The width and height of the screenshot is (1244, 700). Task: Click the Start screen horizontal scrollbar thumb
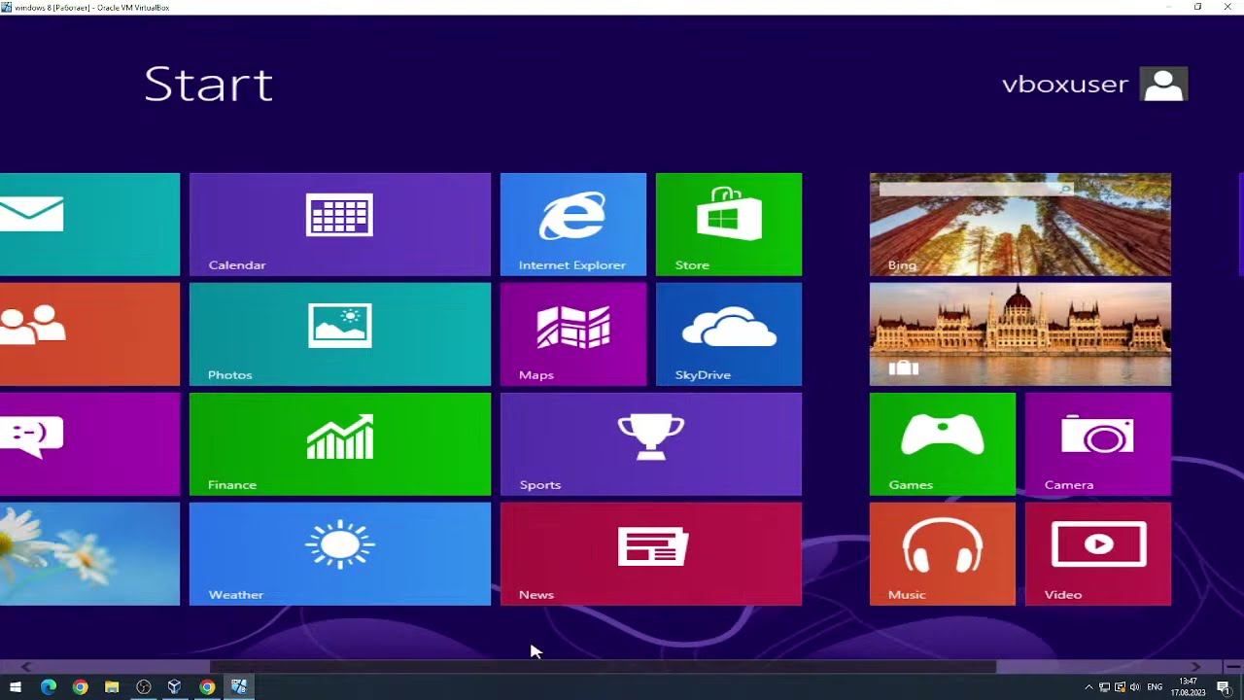(x=603, y=667)
